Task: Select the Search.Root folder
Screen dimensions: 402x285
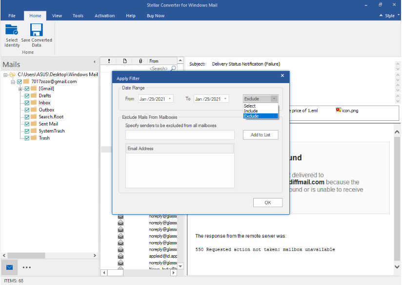Action: [51, 117]
